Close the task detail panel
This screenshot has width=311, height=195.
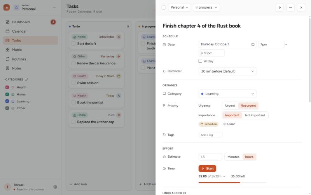pyautogui.click(x=301, y=7)
